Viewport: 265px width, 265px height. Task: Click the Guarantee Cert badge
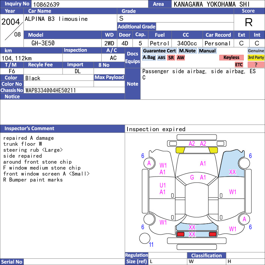[159, 51]
